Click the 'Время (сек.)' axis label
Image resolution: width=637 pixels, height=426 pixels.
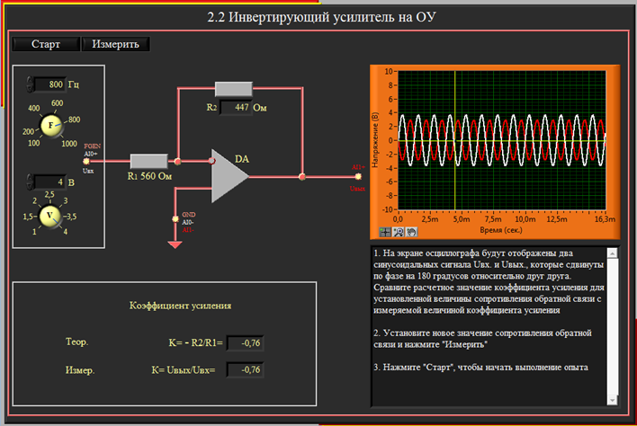tap(501, 230)
